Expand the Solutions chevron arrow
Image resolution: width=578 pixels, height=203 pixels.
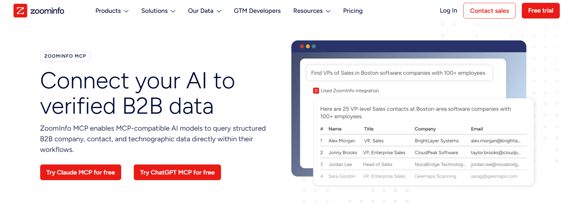[173, 11]
